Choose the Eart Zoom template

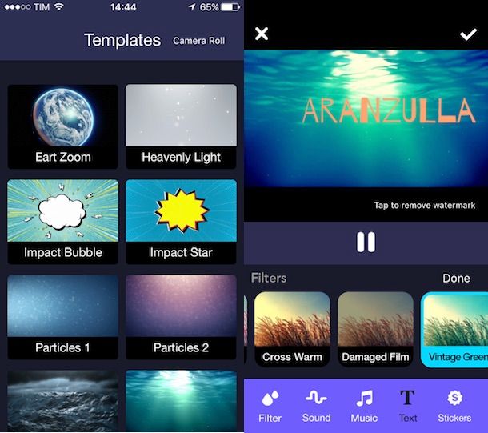[x=63, y=126]
